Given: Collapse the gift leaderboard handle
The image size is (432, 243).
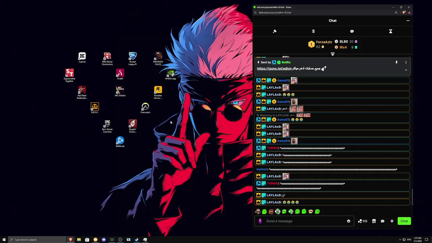Looking at the screenshot, I should (333, 54).
